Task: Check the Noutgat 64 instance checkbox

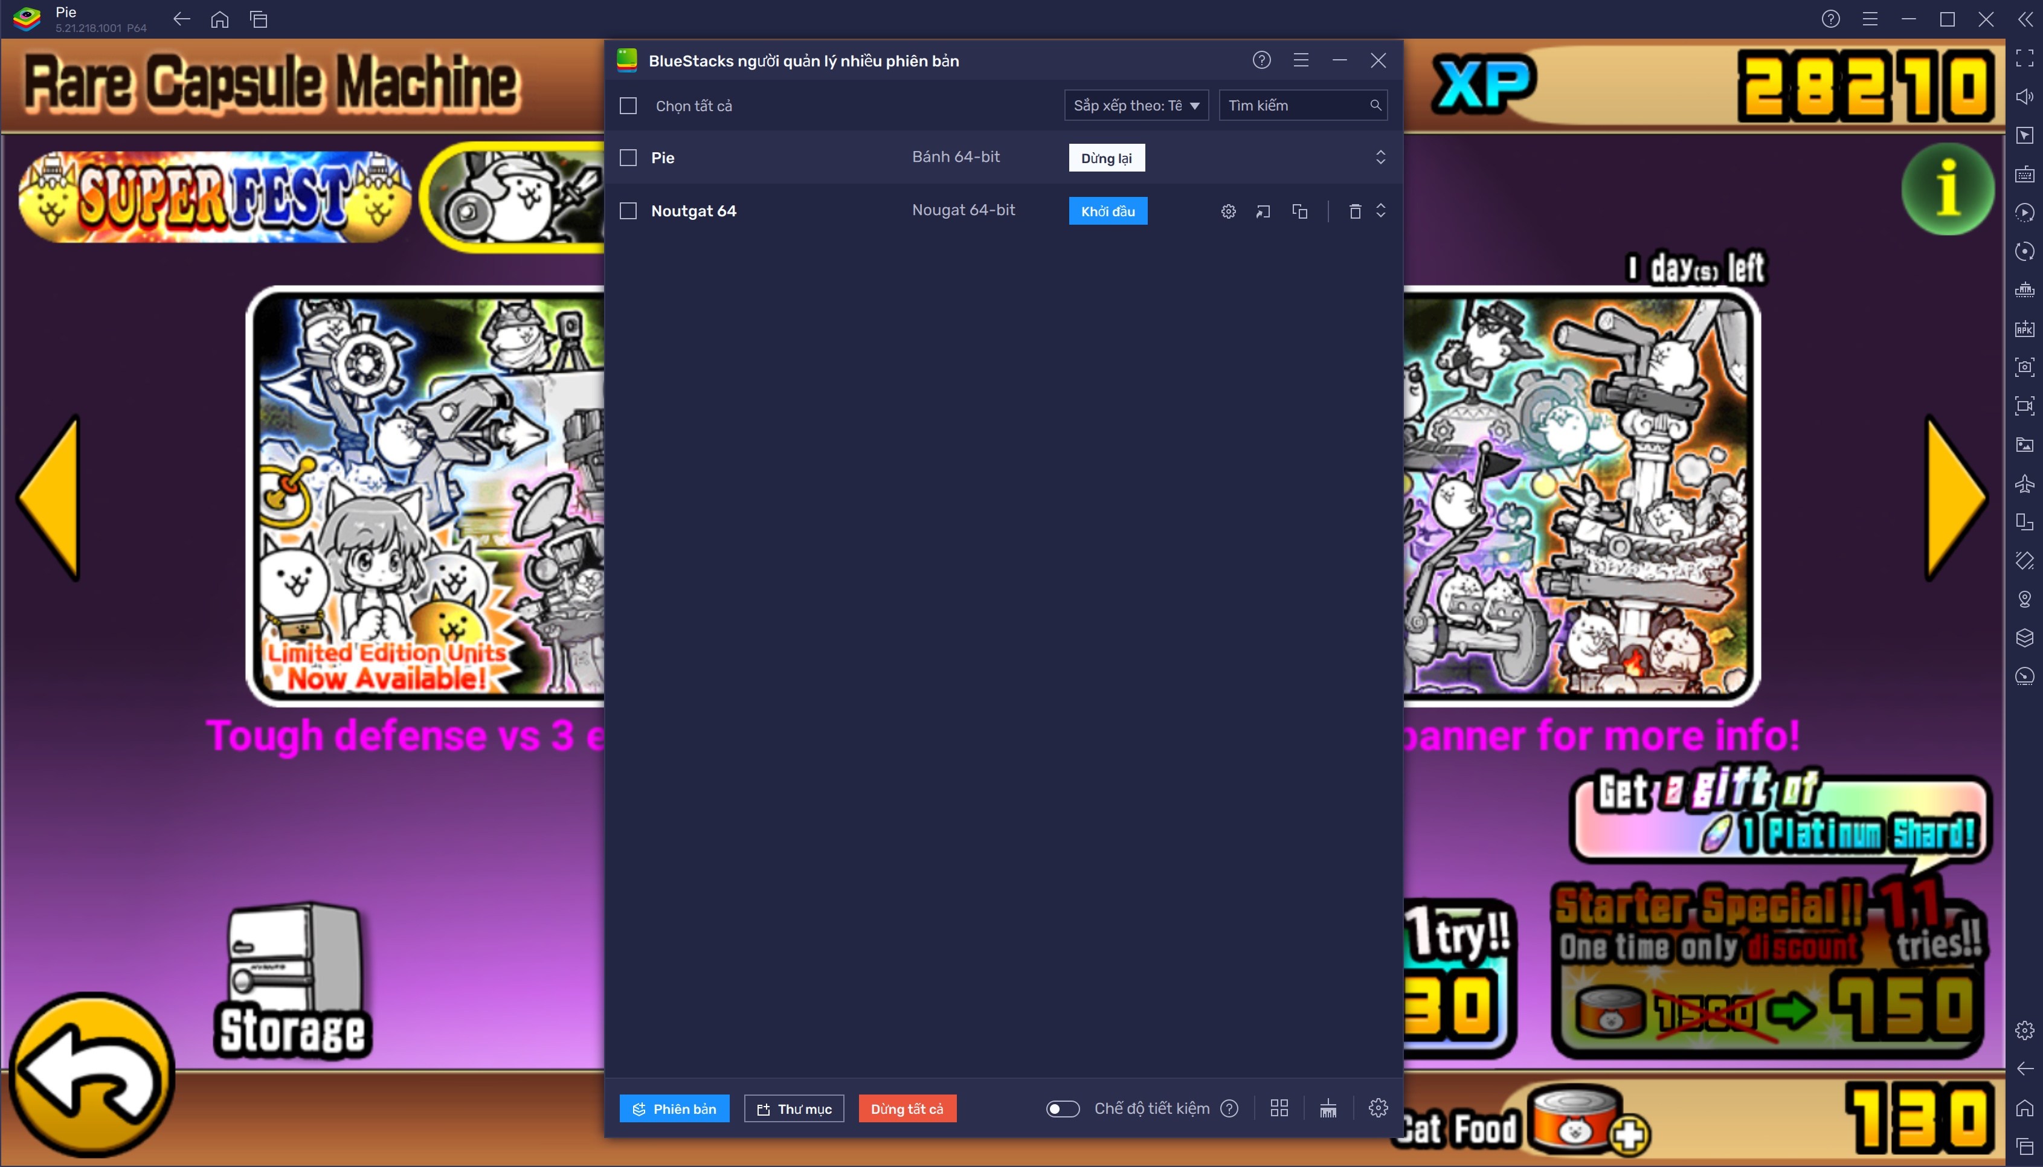Action: pos(628,211)
